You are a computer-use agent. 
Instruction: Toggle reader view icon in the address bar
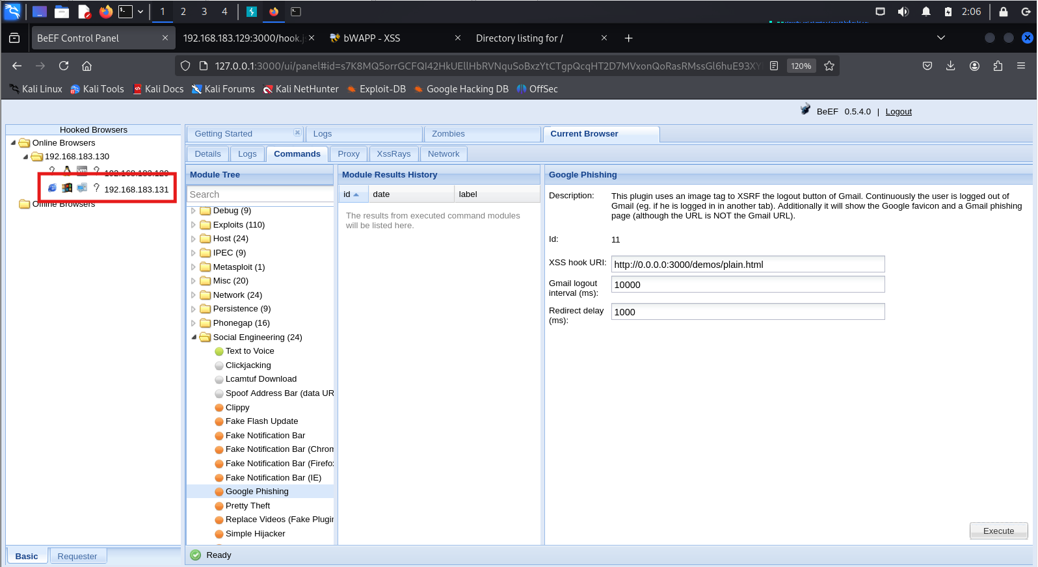click(x=774, y=66)
